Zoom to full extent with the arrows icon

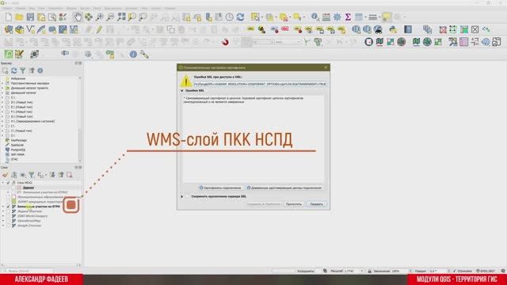(121, 17)
